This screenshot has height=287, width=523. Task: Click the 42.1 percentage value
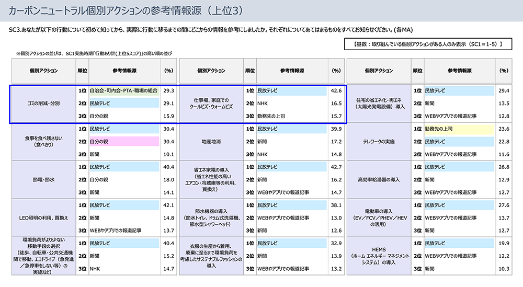pyautogui.click(x=169, y=205)
